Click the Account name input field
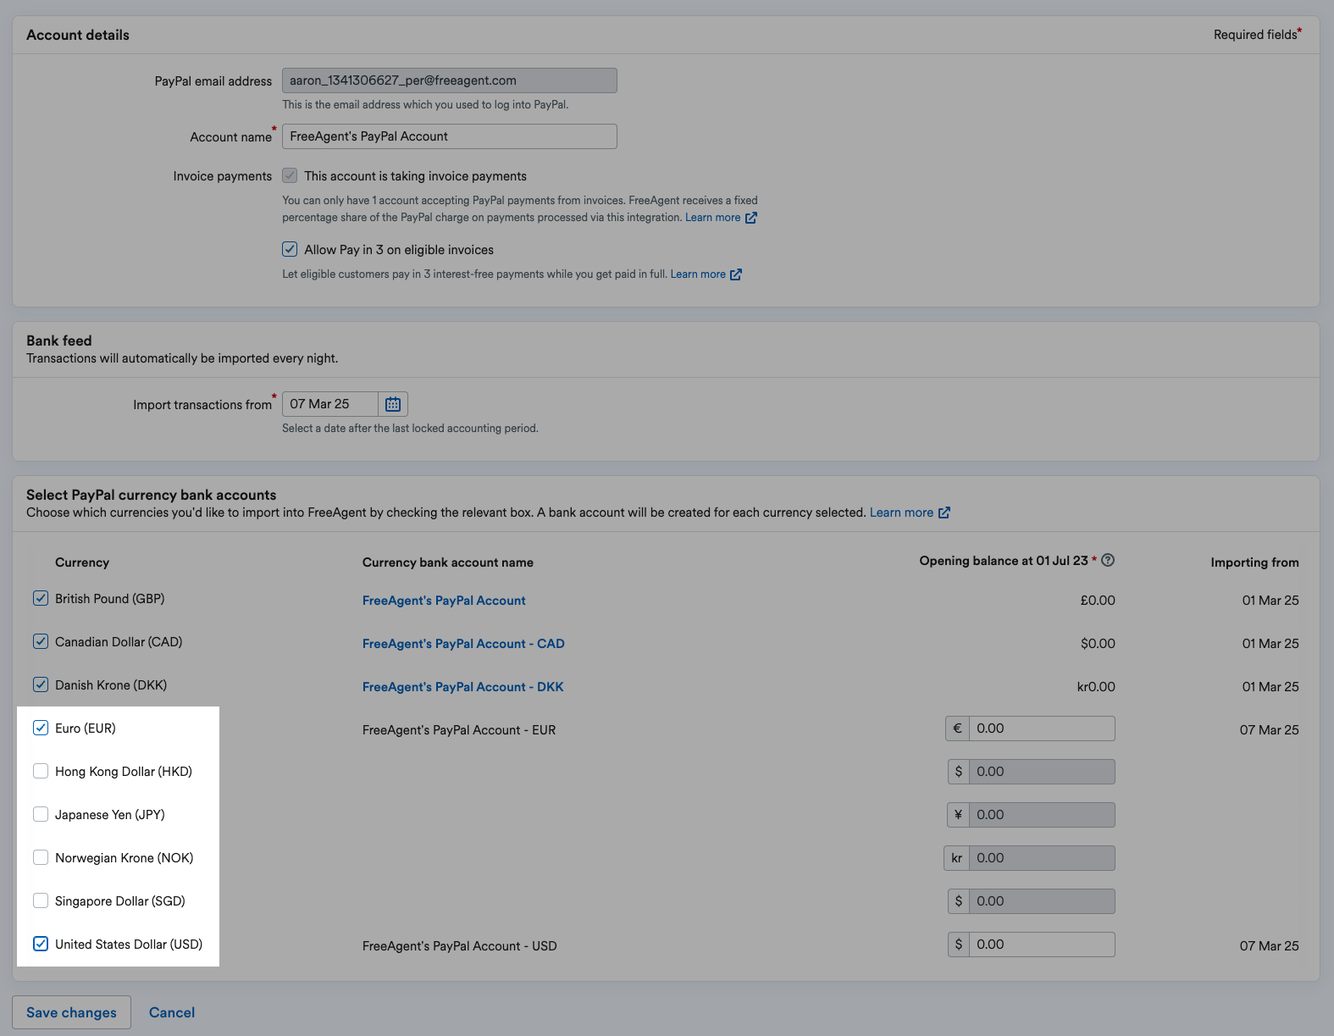The height and width of the screenshot is (1036, 1334). 449,136
